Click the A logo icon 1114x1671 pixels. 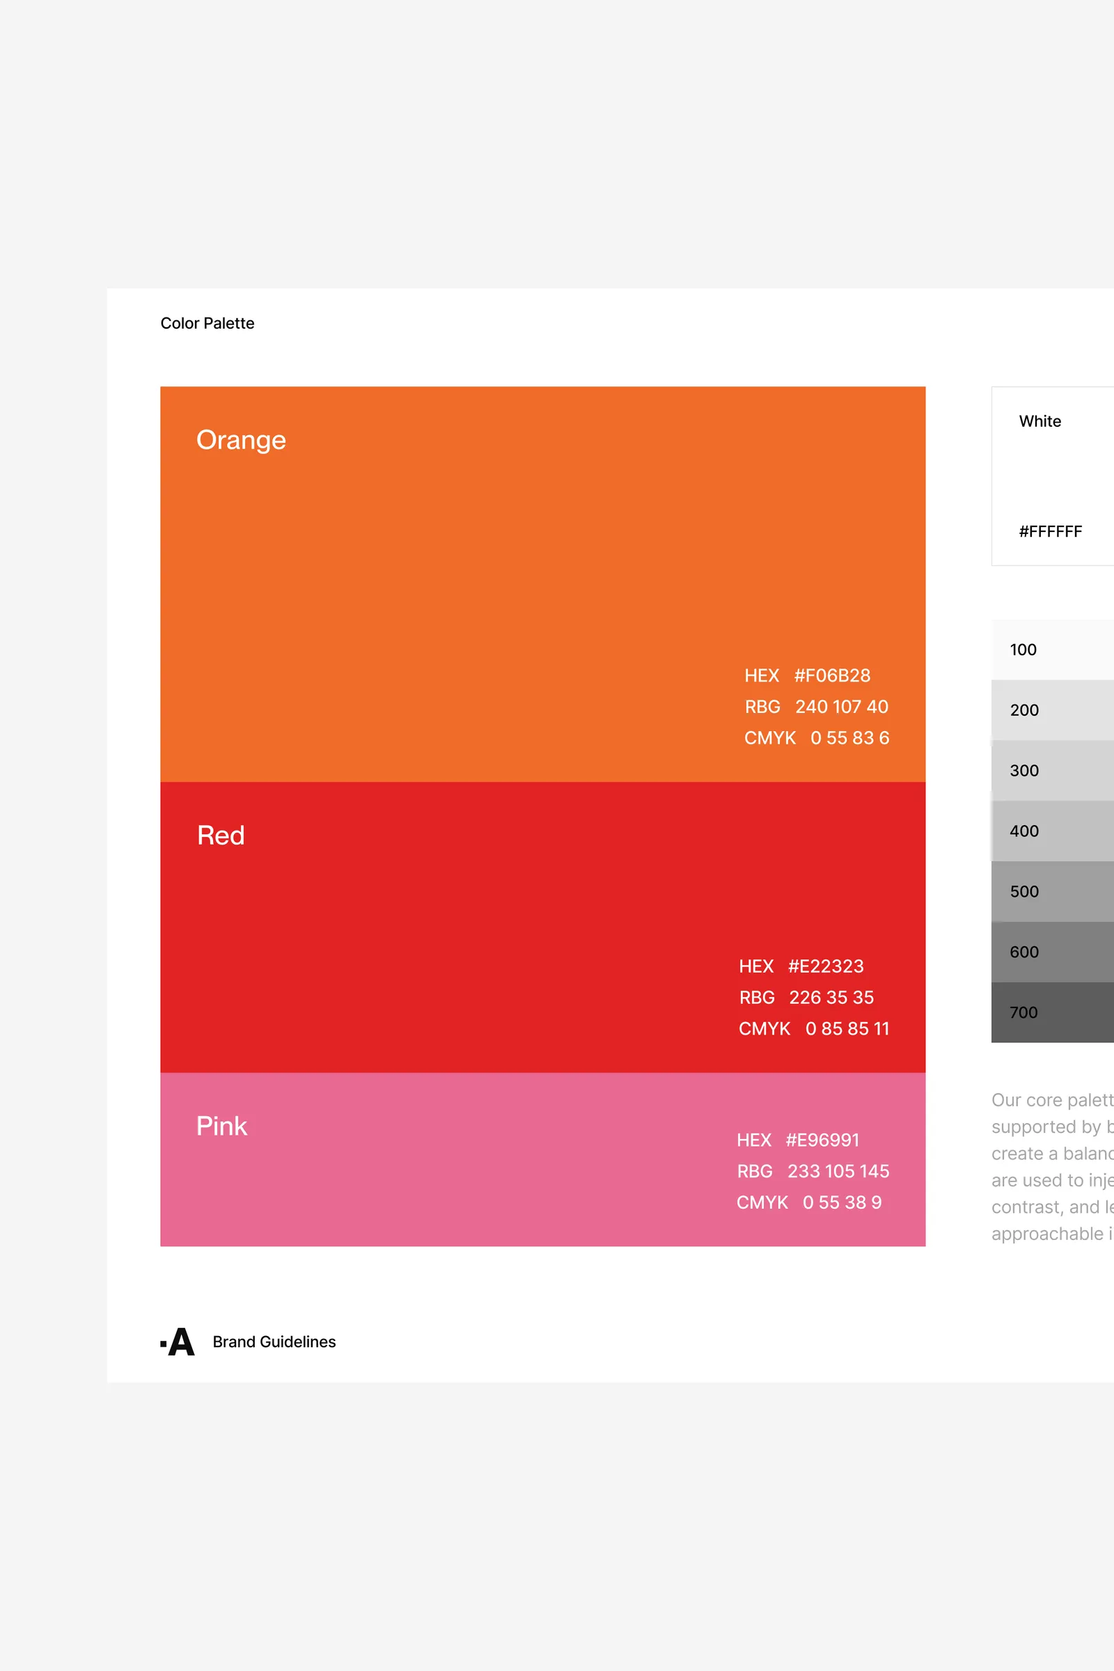tap(178, 1342)
